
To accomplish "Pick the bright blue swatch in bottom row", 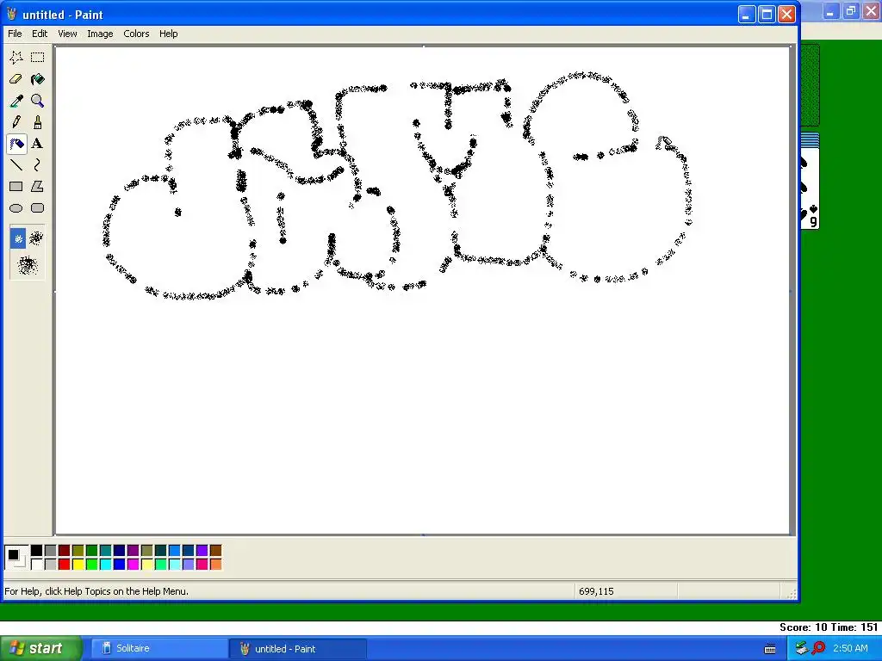I will click(x=119, y=564).
